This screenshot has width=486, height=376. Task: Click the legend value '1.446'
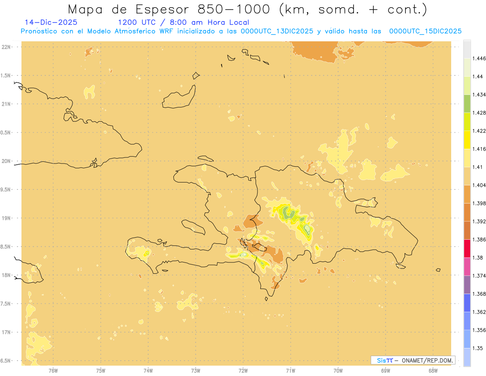tap(480, 58)
